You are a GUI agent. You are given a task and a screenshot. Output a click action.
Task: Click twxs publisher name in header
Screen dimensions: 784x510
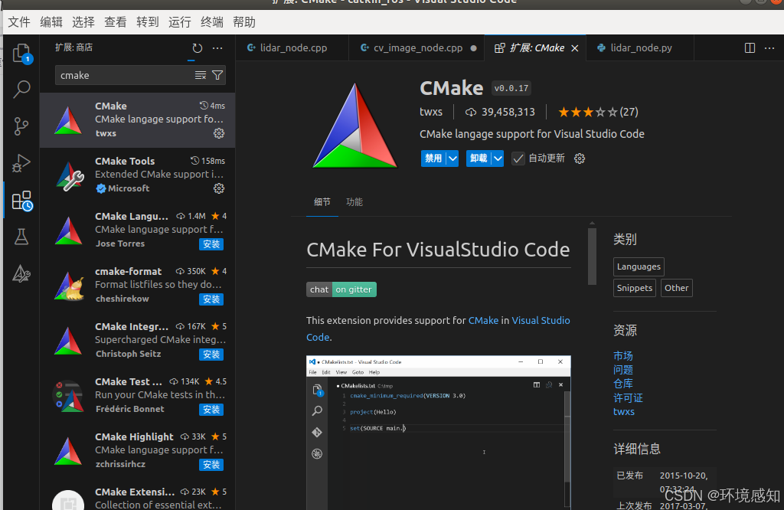pyautogui.click(x=431, y=112)
